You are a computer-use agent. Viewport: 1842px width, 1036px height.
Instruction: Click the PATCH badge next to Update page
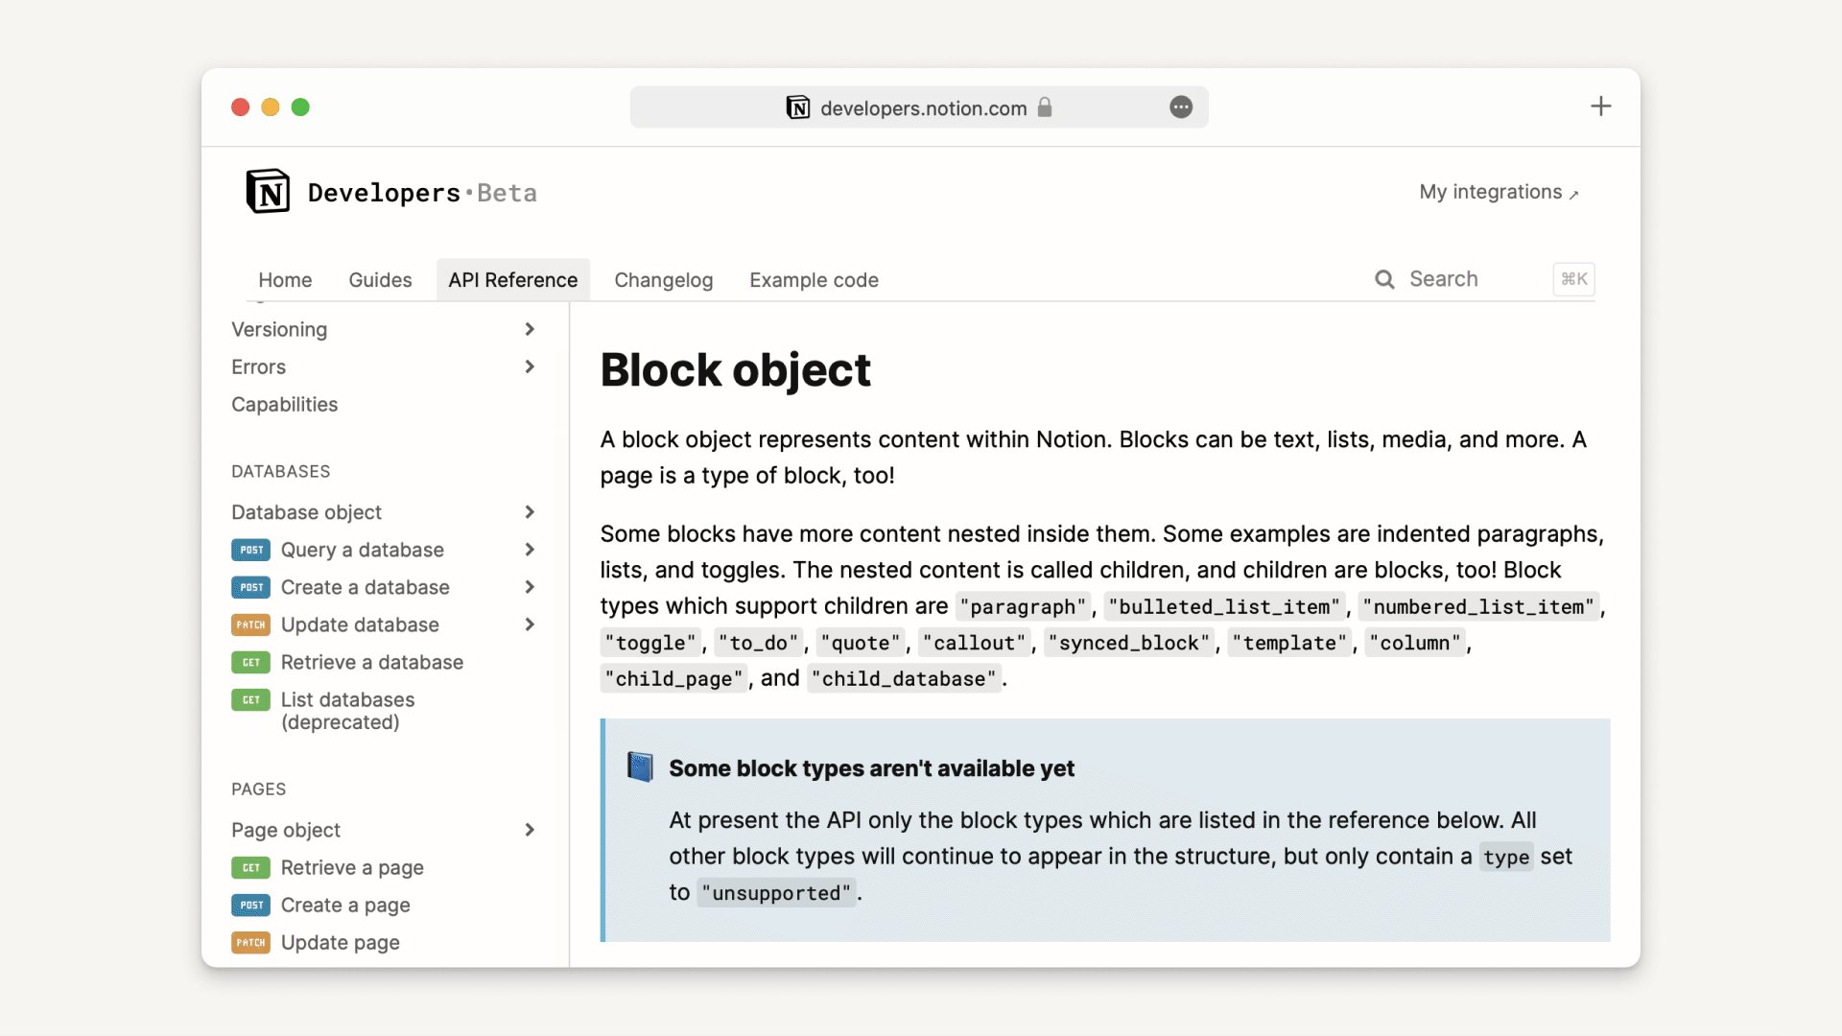tap(249, 942)
